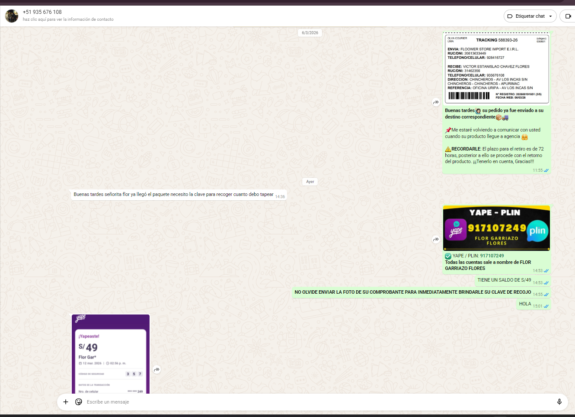Open the Yape S/49 payment receipt screenshot

tap(111, 355)
